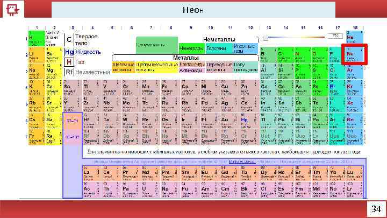The width and height of the screenshot is (387, 218).
Task: Select the rutherfordium Rf element cell in period 7
Action: (92, 137)
